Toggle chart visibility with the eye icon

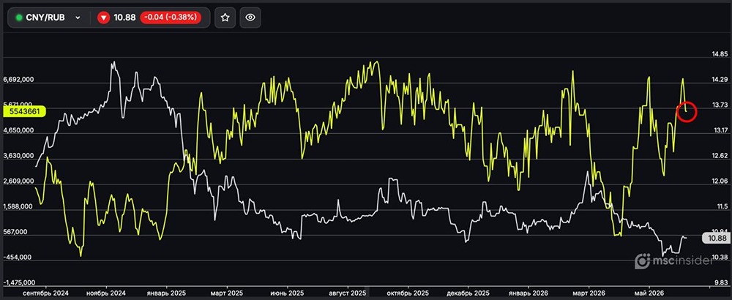coord(250,18)
